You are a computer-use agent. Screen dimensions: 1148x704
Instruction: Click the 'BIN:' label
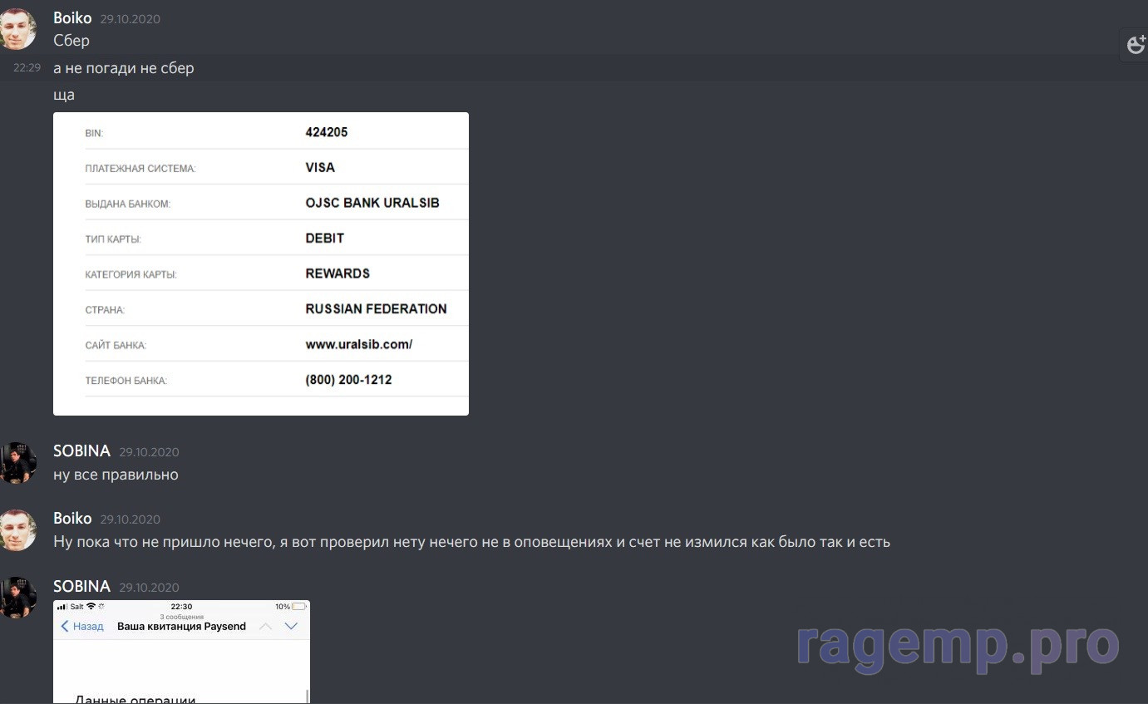[94, 133]
